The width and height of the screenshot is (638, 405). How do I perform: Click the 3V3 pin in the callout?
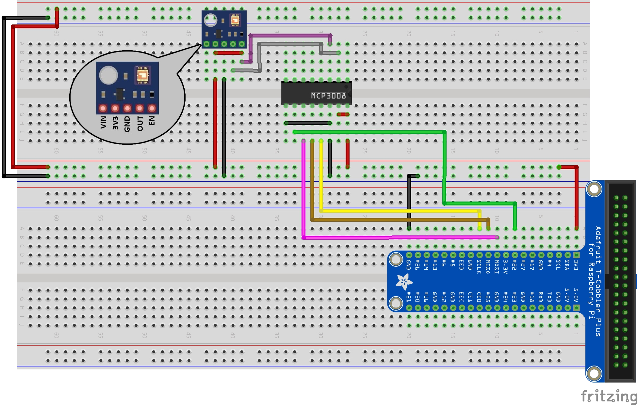click(115, 108)
